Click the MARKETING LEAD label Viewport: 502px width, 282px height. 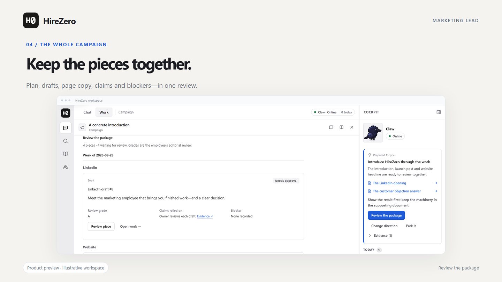(x=456, y=21)
